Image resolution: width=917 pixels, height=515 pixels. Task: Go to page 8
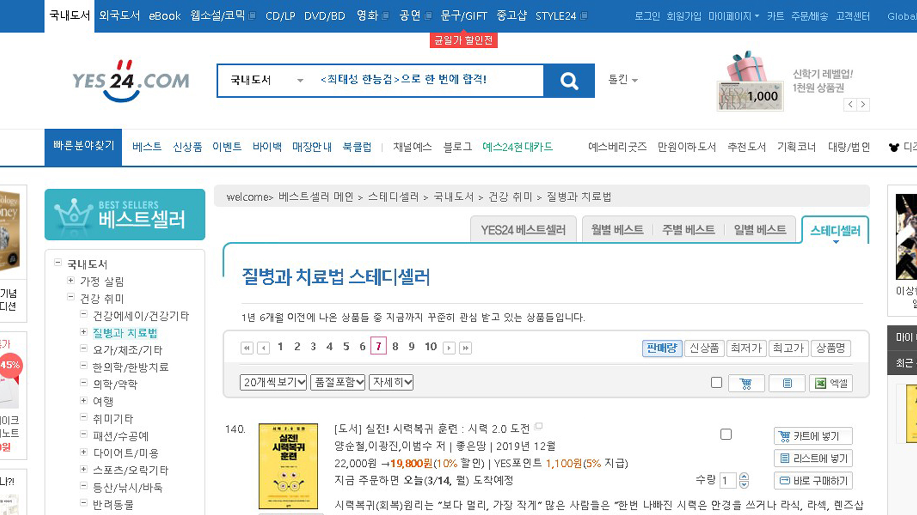(395, 347)
